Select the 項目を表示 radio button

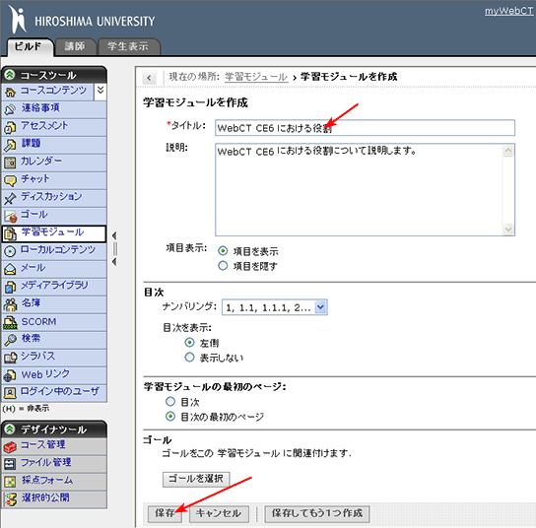(223, 251)
